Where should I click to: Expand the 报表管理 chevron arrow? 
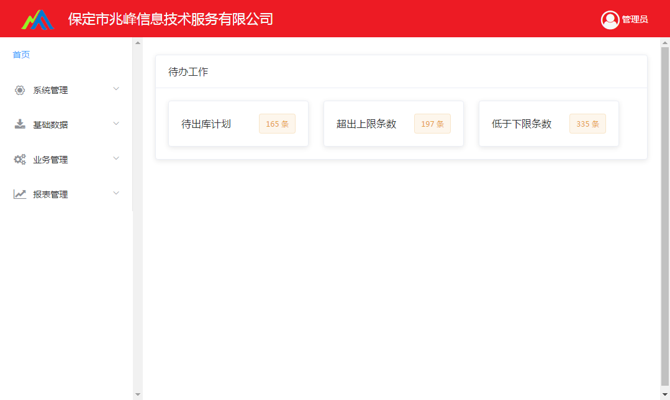point(116,194)
